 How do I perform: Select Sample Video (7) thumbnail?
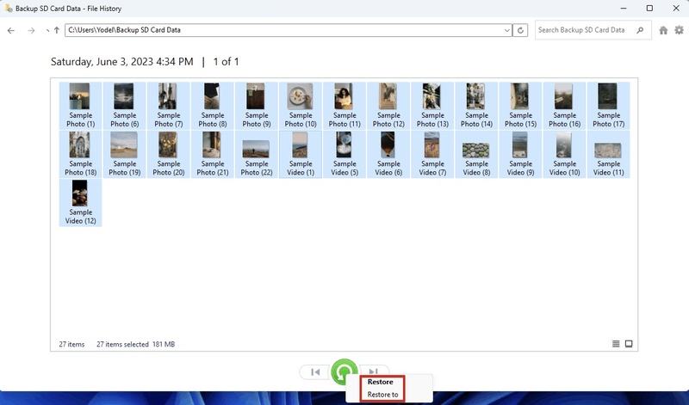[x=432, y=154]
